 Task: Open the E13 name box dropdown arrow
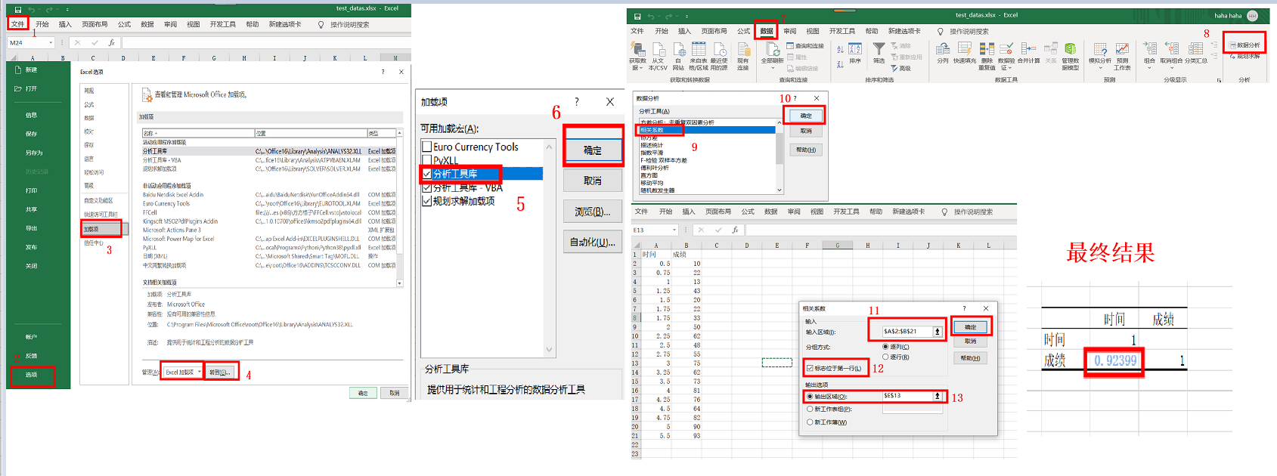click(x=674, y=230)
